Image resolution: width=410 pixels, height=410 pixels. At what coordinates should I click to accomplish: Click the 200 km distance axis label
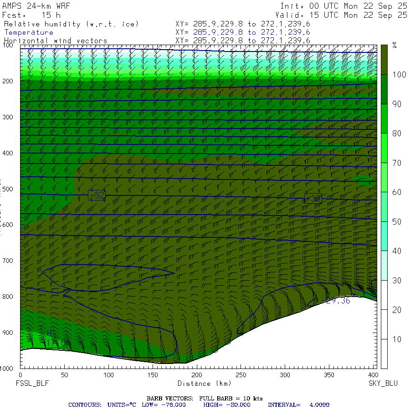(x=197, y=375)
